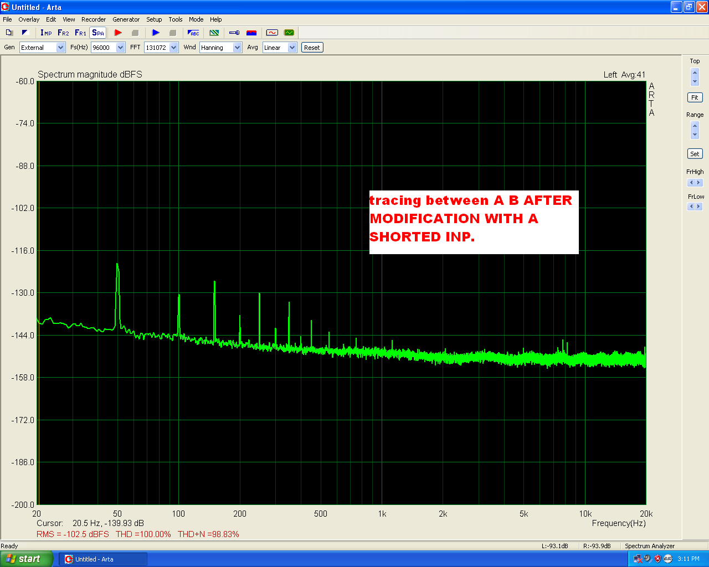
Task: Click the cursor readout '20.5 Hz, -139.93 dB'
Action: 108,523
